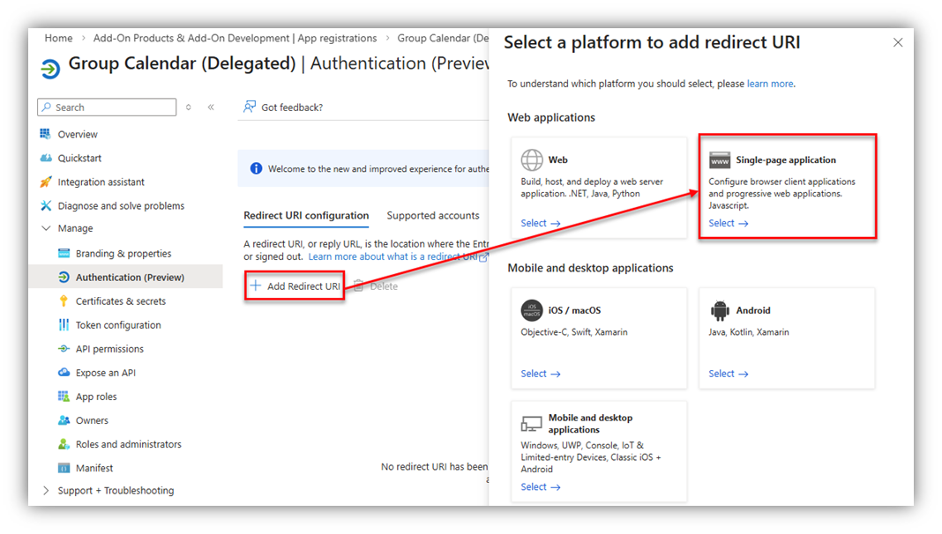Click the App roles icon
The height and width of the screenshot is (534, 942).
64,397
